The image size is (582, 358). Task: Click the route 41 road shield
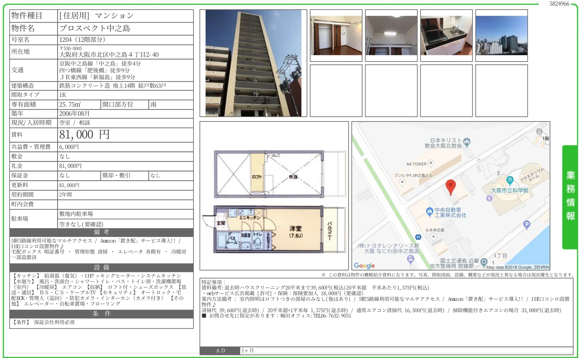(418, 237)
